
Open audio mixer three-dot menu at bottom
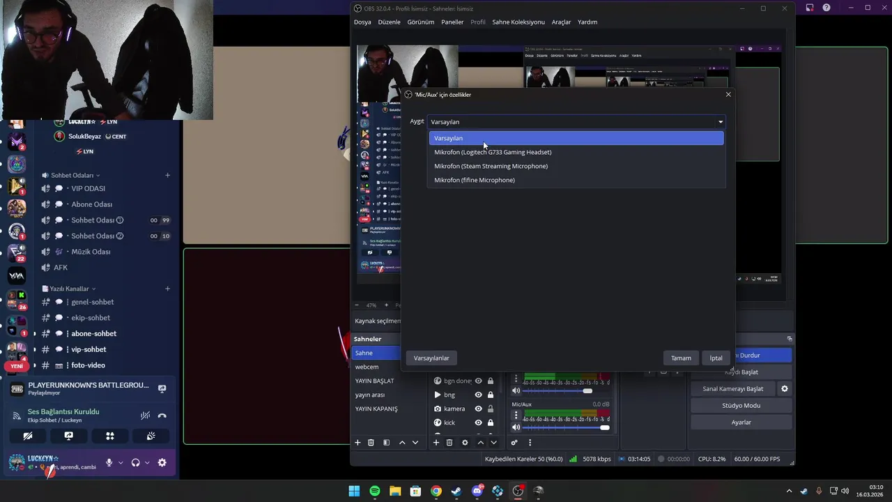(530, 443)
